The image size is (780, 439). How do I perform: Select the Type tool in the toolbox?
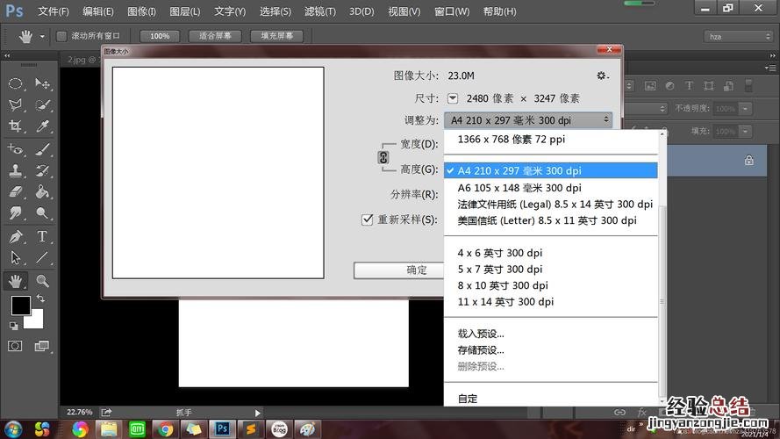pos(42,237)
